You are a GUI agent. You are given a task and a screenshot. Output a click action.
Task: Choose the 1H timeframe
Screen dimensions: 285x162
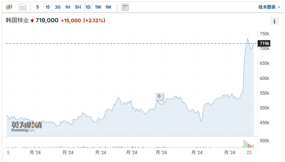click(68, 7)
